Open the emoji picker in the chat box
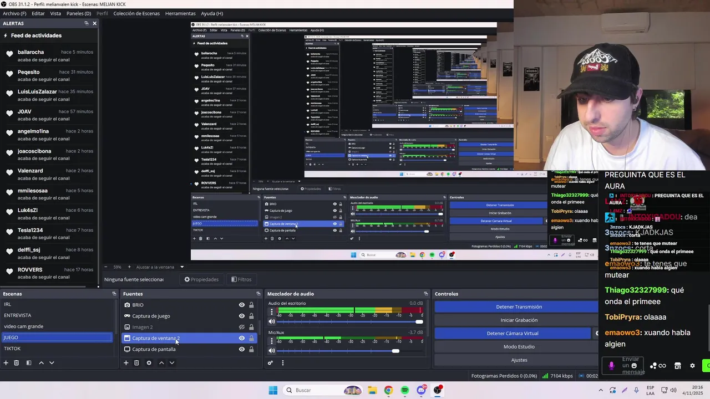Screen dimensions: 710x399 (x=634, y=366)
